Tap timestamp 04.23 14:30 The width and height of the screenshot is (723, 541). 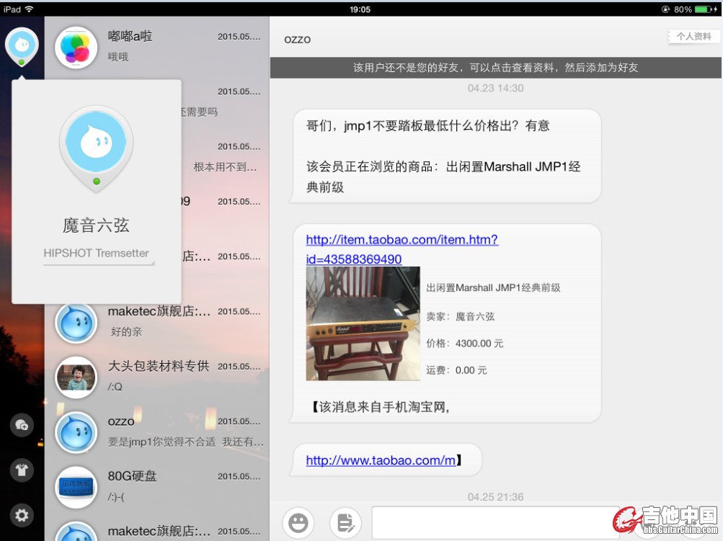tap(496, 88)
